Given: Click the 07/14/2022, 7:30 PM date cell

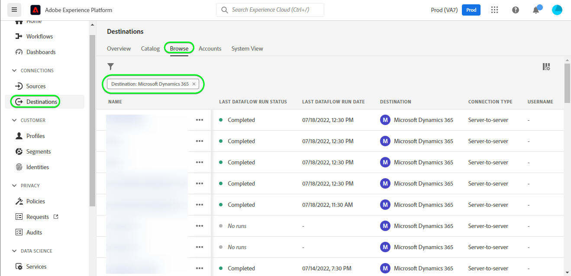Looking at the screenshot, I should [326, 268].
